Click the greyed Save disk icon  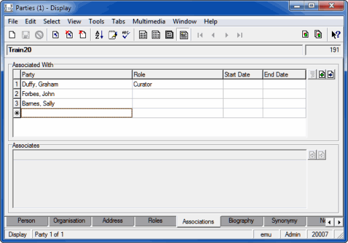click(x=26, y=35)
